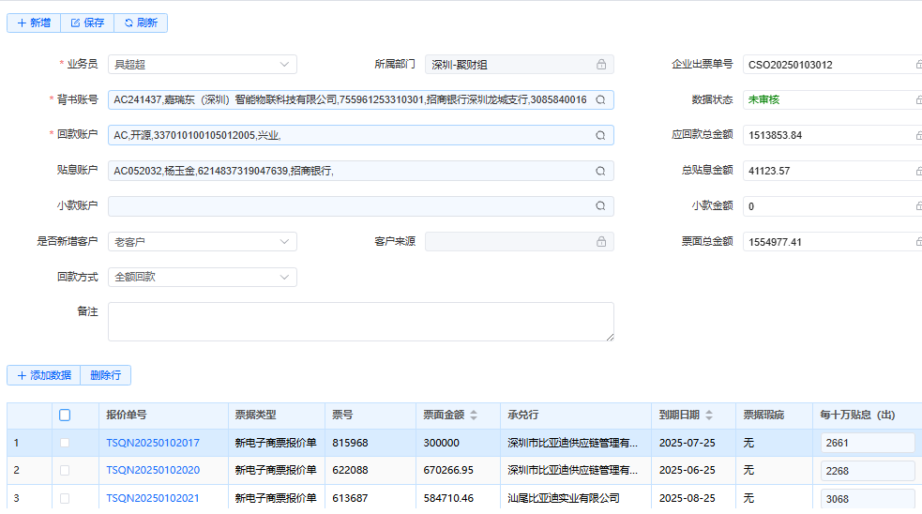
Task: Open the 回款方式 dropdown
Action: 202,278
